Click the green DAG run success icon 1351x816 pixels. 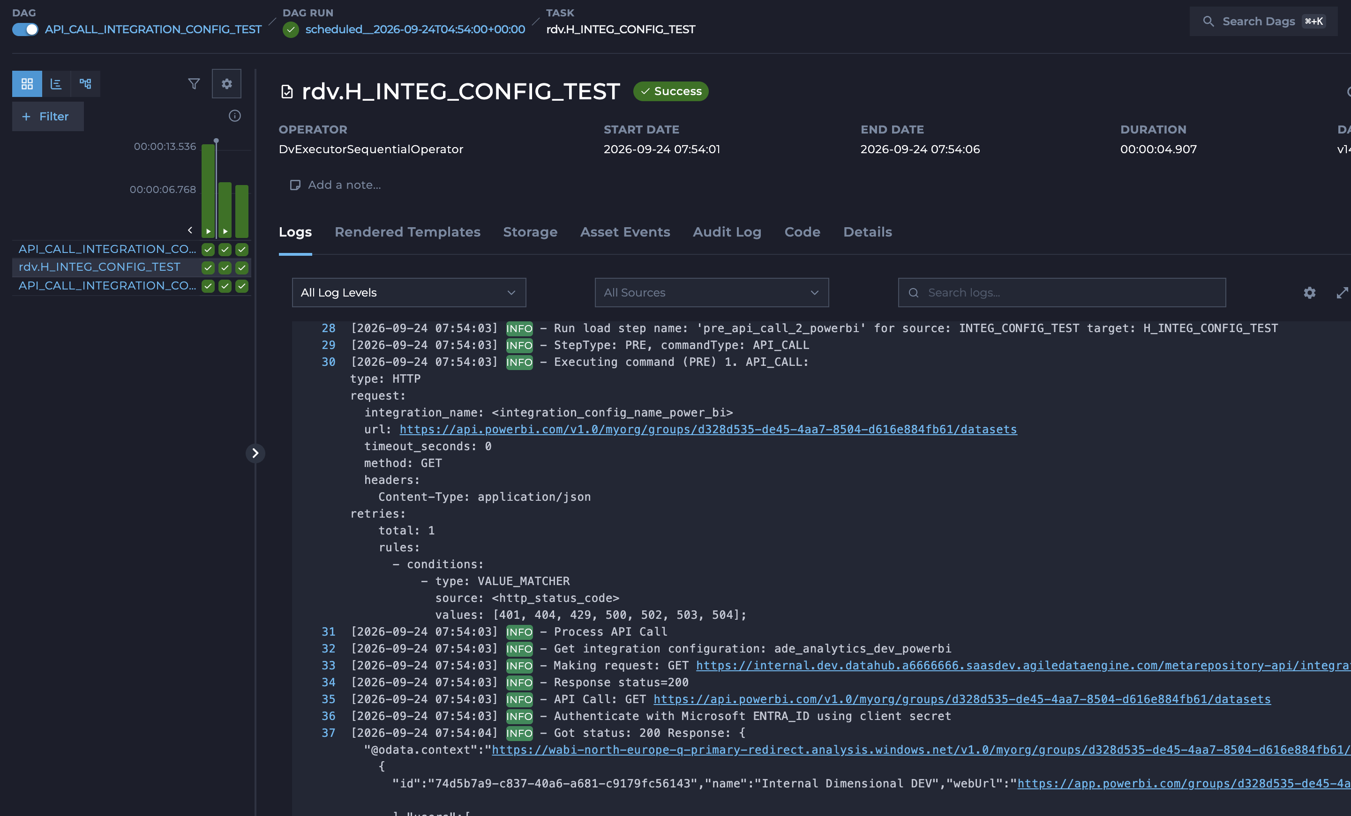(x=291, y=30)
